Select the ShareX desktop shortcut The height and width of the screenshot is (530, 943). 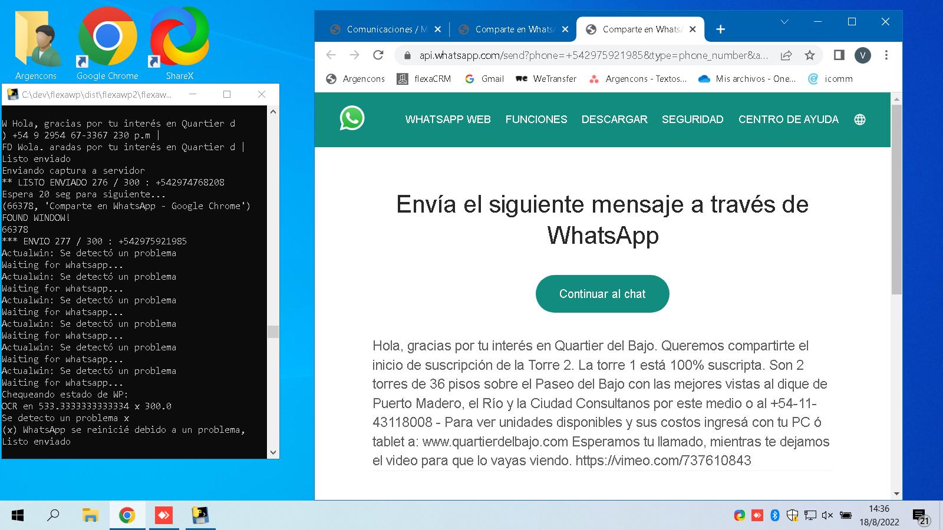[x=179, y=43]
